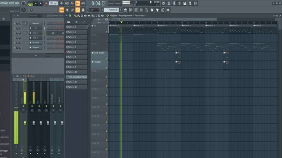Click the Timpani channel button in rack
Screen dimensions: 282x158
pyautogui.click(x=36, y=47)
